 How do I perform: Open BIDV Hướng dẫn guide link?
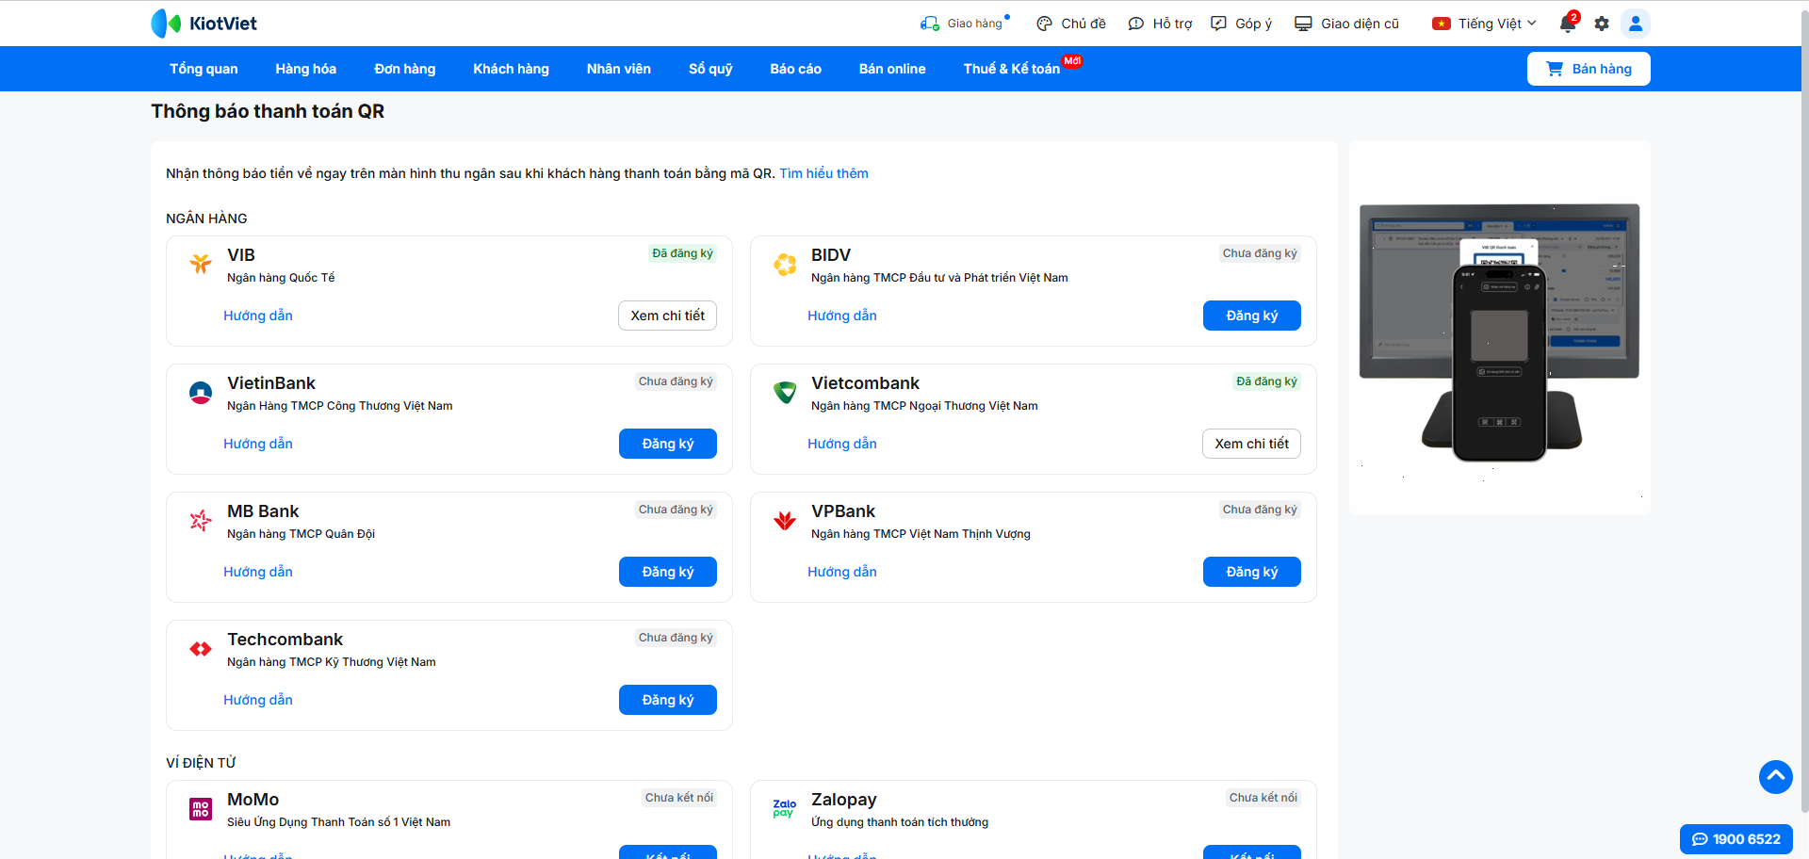pyautogui.click(x=842, y=316)
